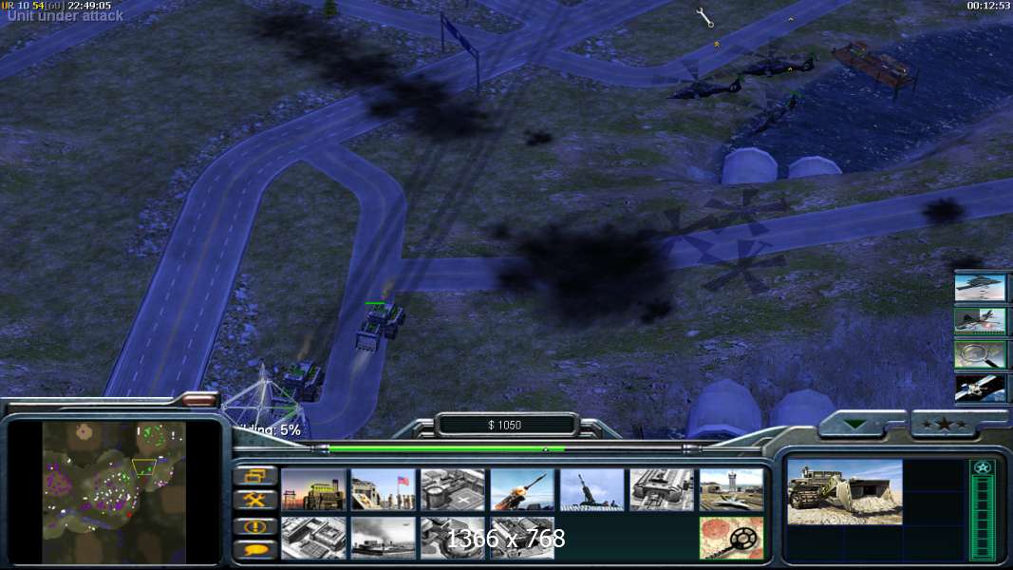
Task: Click the 'ilding: 5%' construction label
Action: point(268,430)
